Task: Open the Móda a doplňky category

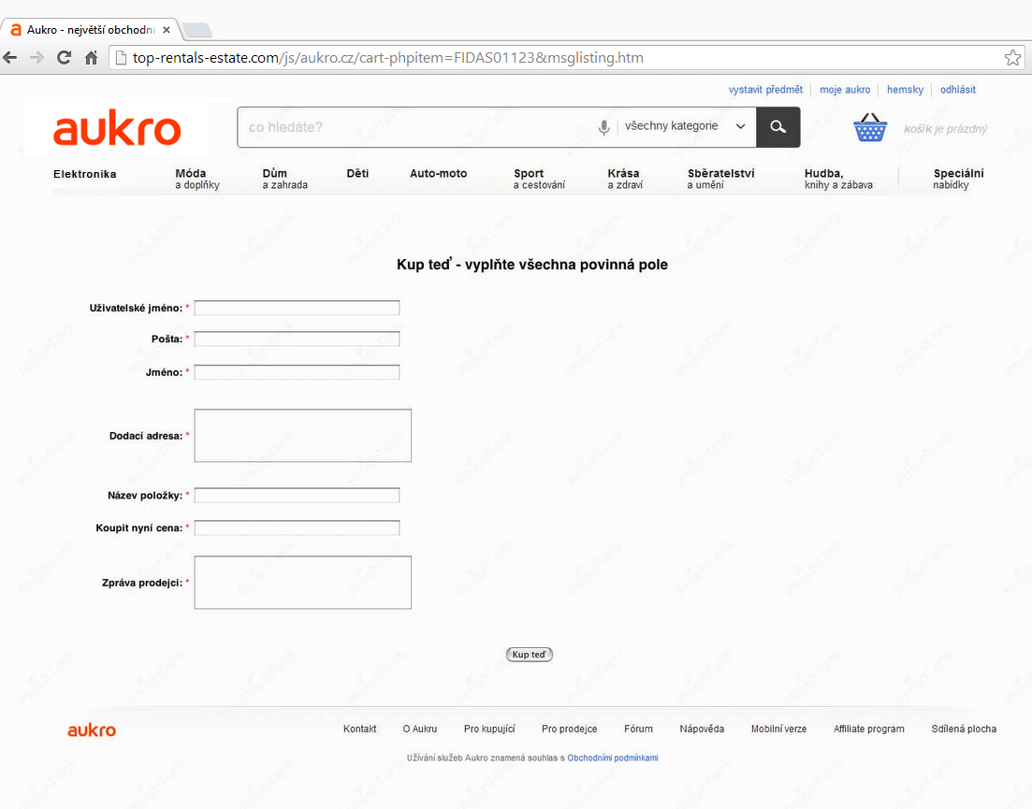Action: [197, 179]
